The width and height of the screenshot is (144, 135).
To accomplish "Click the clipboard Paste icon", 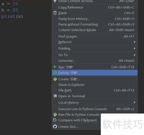I will click(55, 13).
